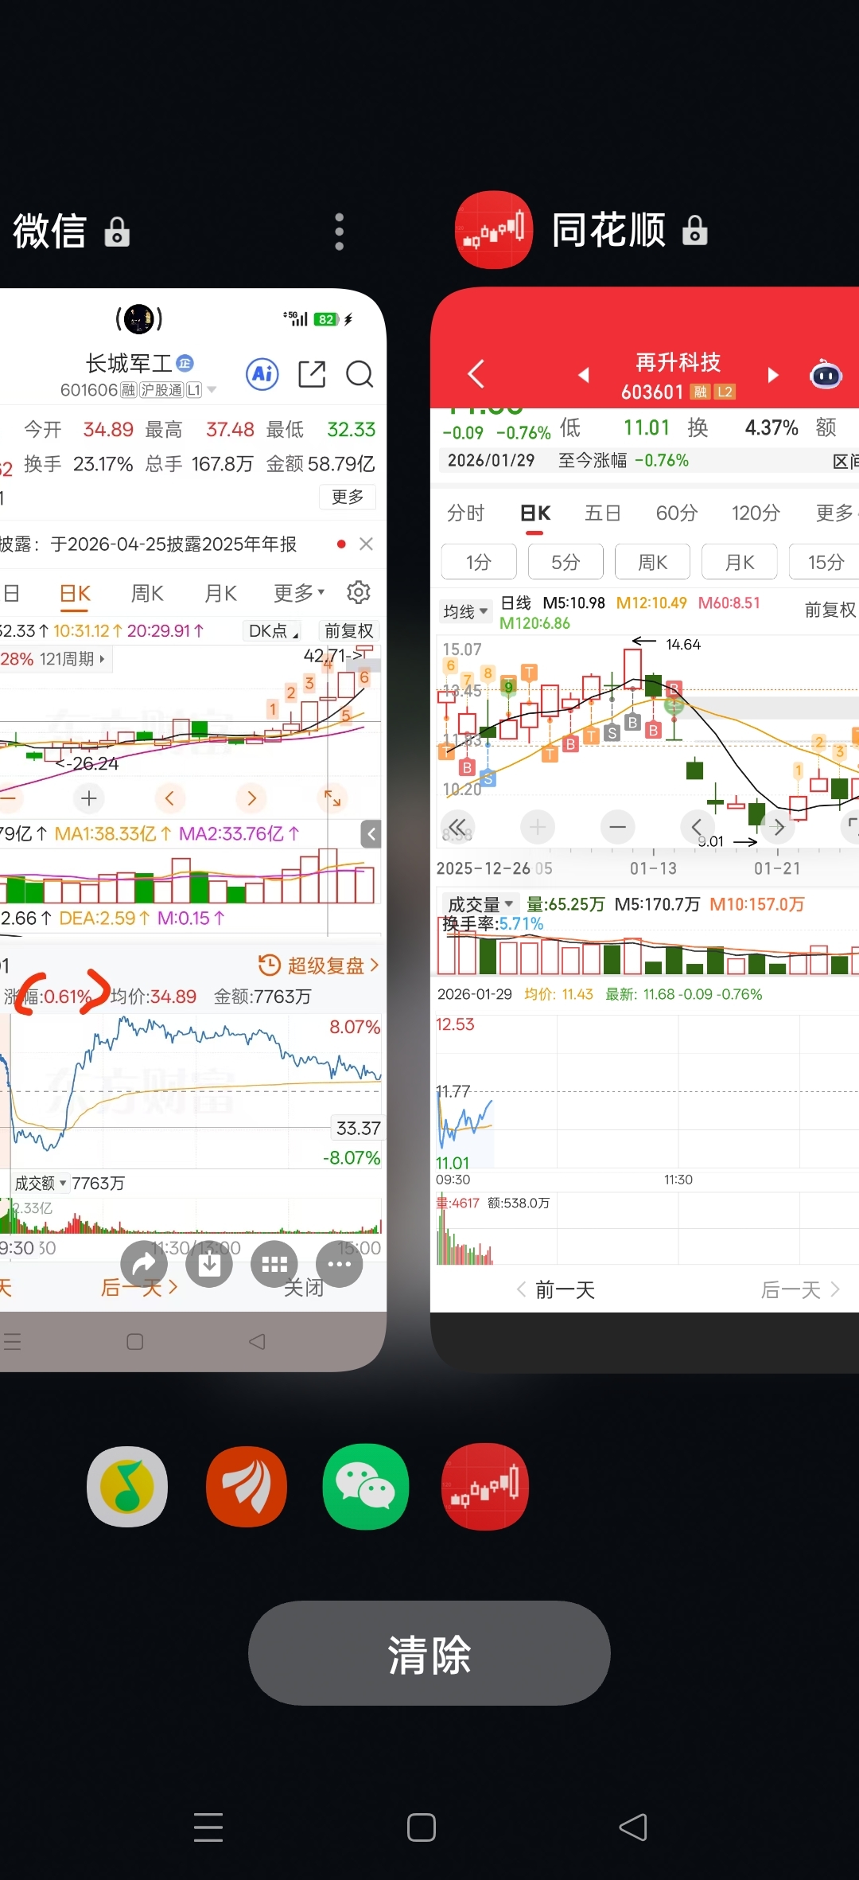Open the 均线 indicator dropdown
Viewport: 859px width, 1880px height.
[465, 611]
